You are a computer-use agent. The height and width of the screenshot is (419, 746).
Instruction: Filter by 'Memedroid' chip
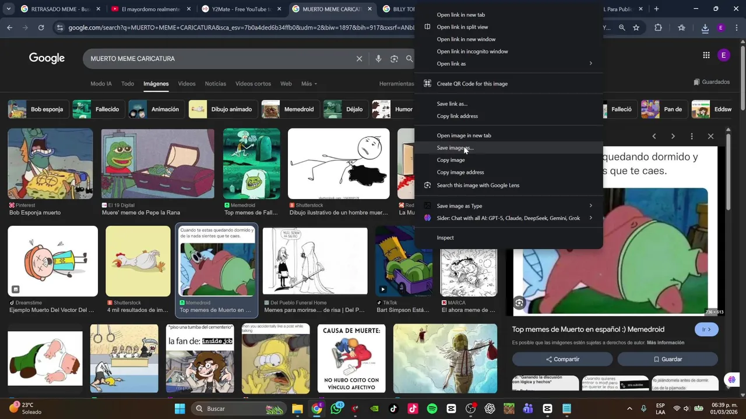tap(290, 109)
